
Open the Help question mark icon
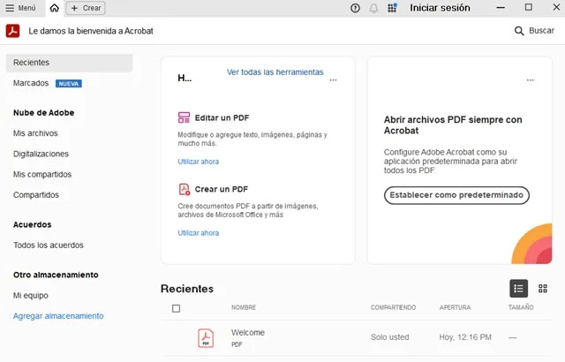355,8
